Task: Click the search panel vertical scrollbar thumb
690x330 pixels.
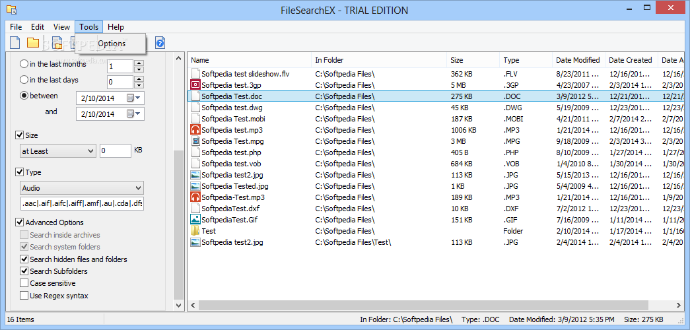Action: (x=179, y=224)
